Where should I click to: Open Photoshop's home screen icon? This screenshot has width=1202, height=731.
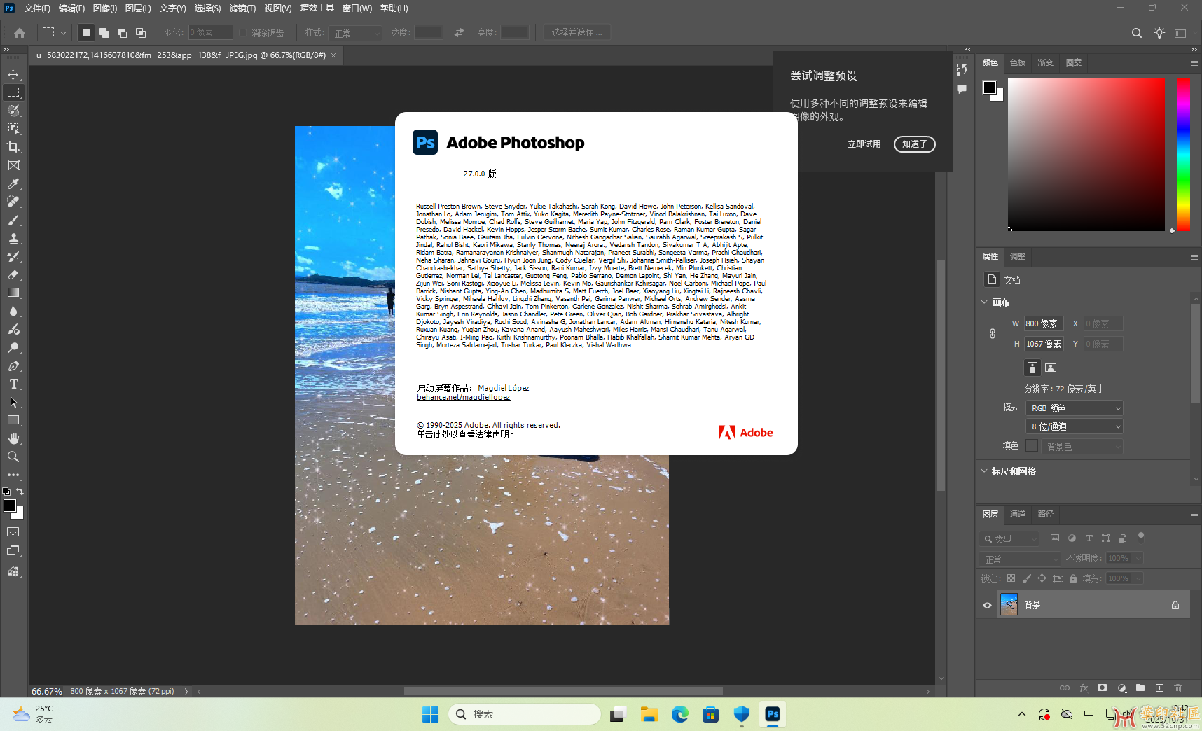pos(19,32)
